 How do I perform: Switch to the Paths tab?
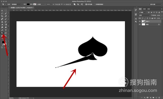[x=149, y=9]
